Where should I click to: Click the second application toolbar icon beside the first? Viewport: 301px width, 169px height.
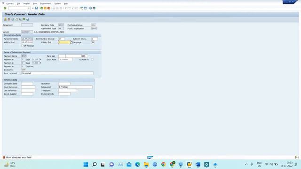pyautogui.click(x=9, y=19)
